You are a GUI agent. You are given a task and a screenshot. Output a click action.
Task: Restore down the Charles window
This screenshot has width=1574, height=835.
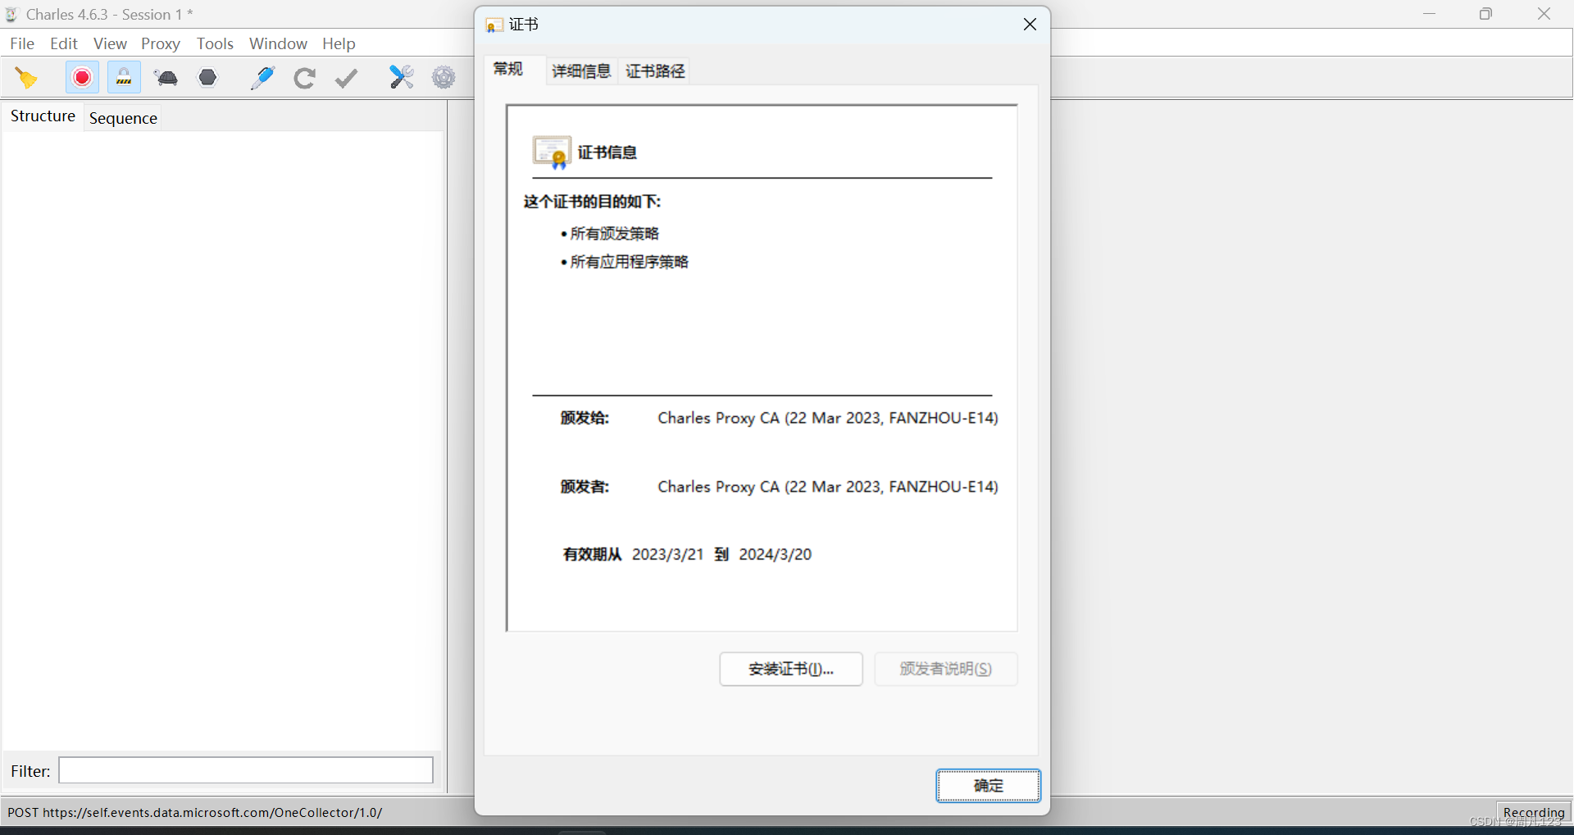pos(1485,14)
